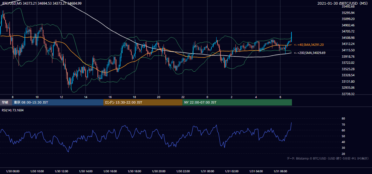The height and width of the screenshot is (174, 372).
Task: Click the bottom time label 1/30 12:00
Action: click(61, 171)
